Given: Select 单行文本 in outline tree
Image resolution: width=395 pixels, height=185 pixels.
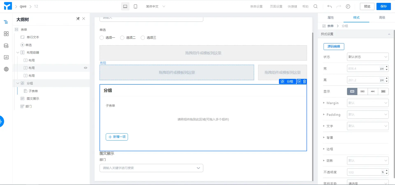Looking at the screenshot, I should 33,37.
